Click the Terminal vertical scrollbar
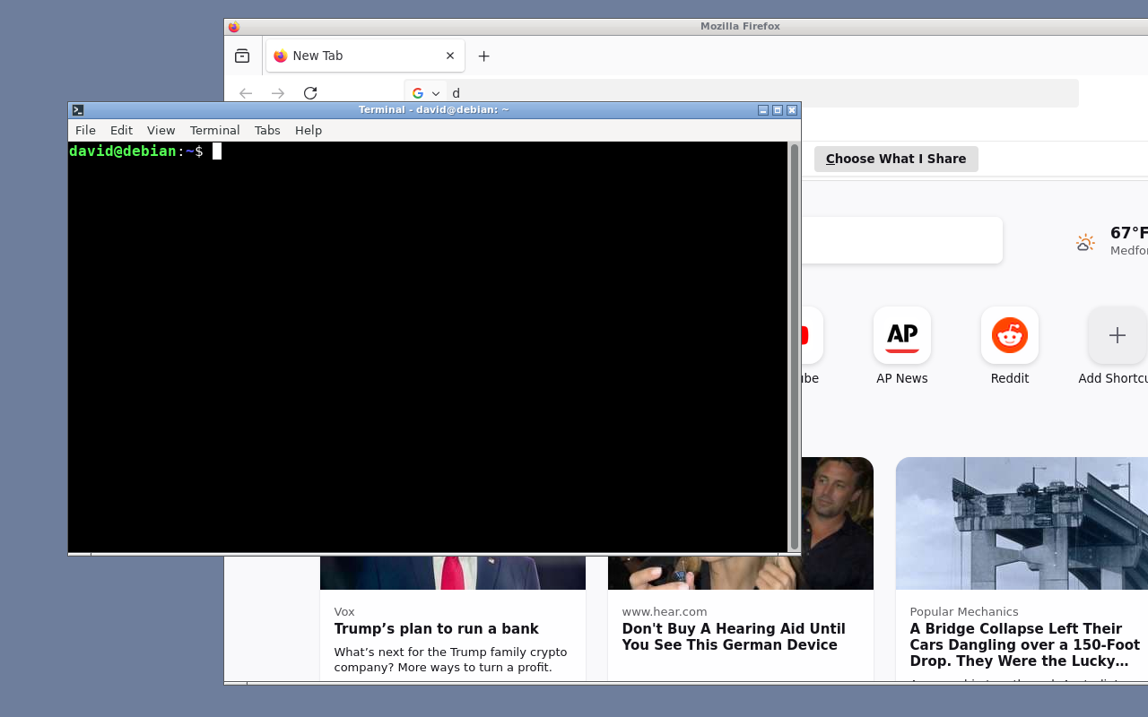Image resolution: width=1148 pixels, height=717 pixels. 794,346
